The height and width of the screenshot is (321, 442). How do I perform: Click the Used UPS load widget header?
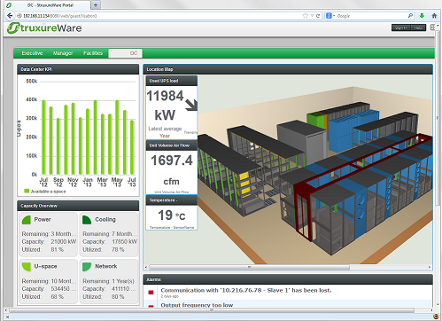(x=172, y=81)
